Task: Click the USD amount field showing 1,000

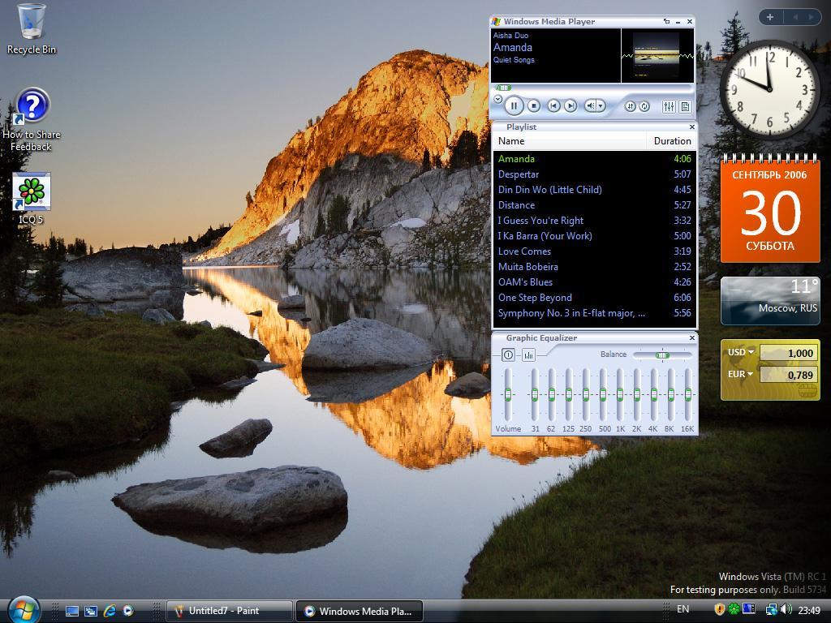Action: coord(789,353)
